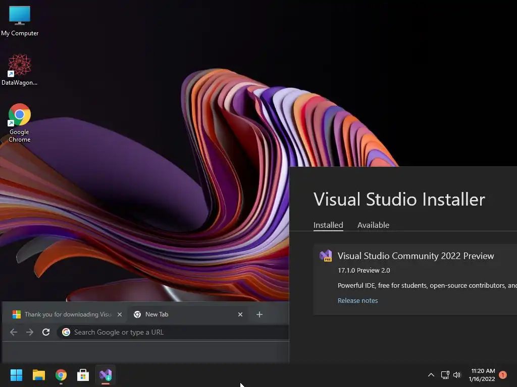Click the Visual Studio Installer taskbar icon

[106, 375]
